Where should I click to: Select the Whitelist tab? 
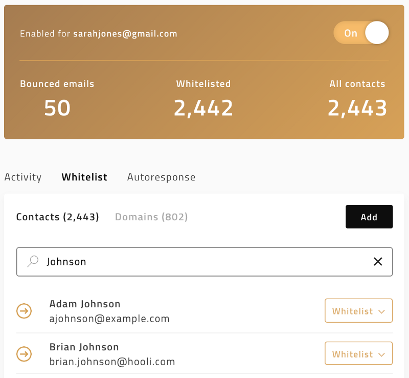[x=84, y=177]
